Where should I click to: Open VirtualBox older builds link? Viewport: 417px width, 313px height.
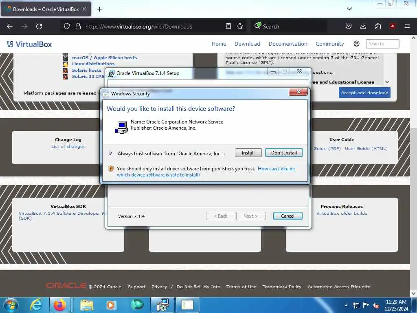[x=342, y=213]
